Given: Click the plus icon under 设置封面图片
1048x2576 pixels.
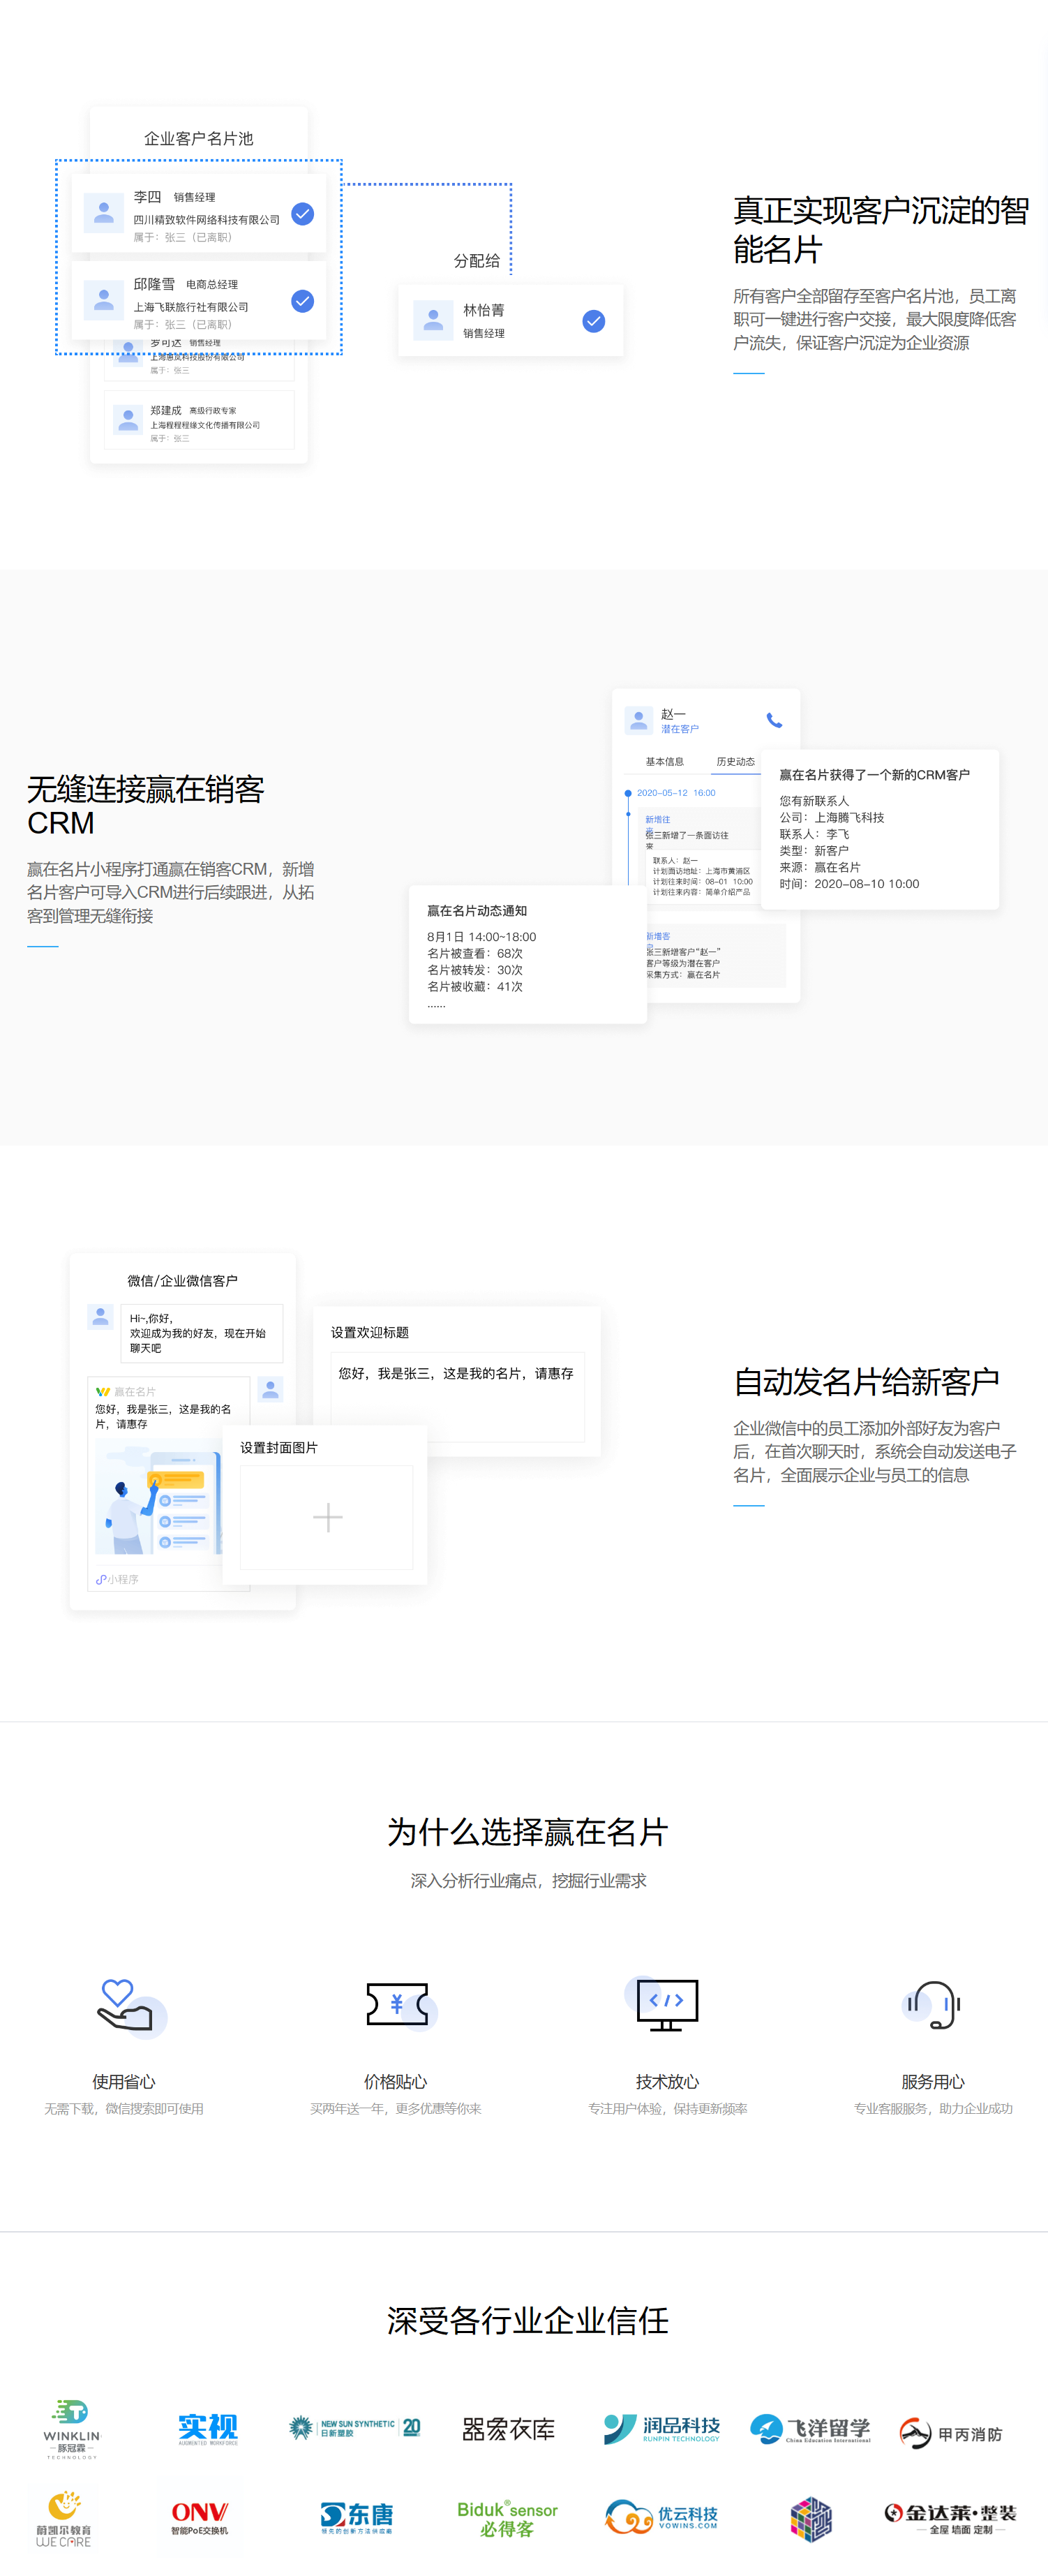Looking at the screenshot, I should [327, 1517].
